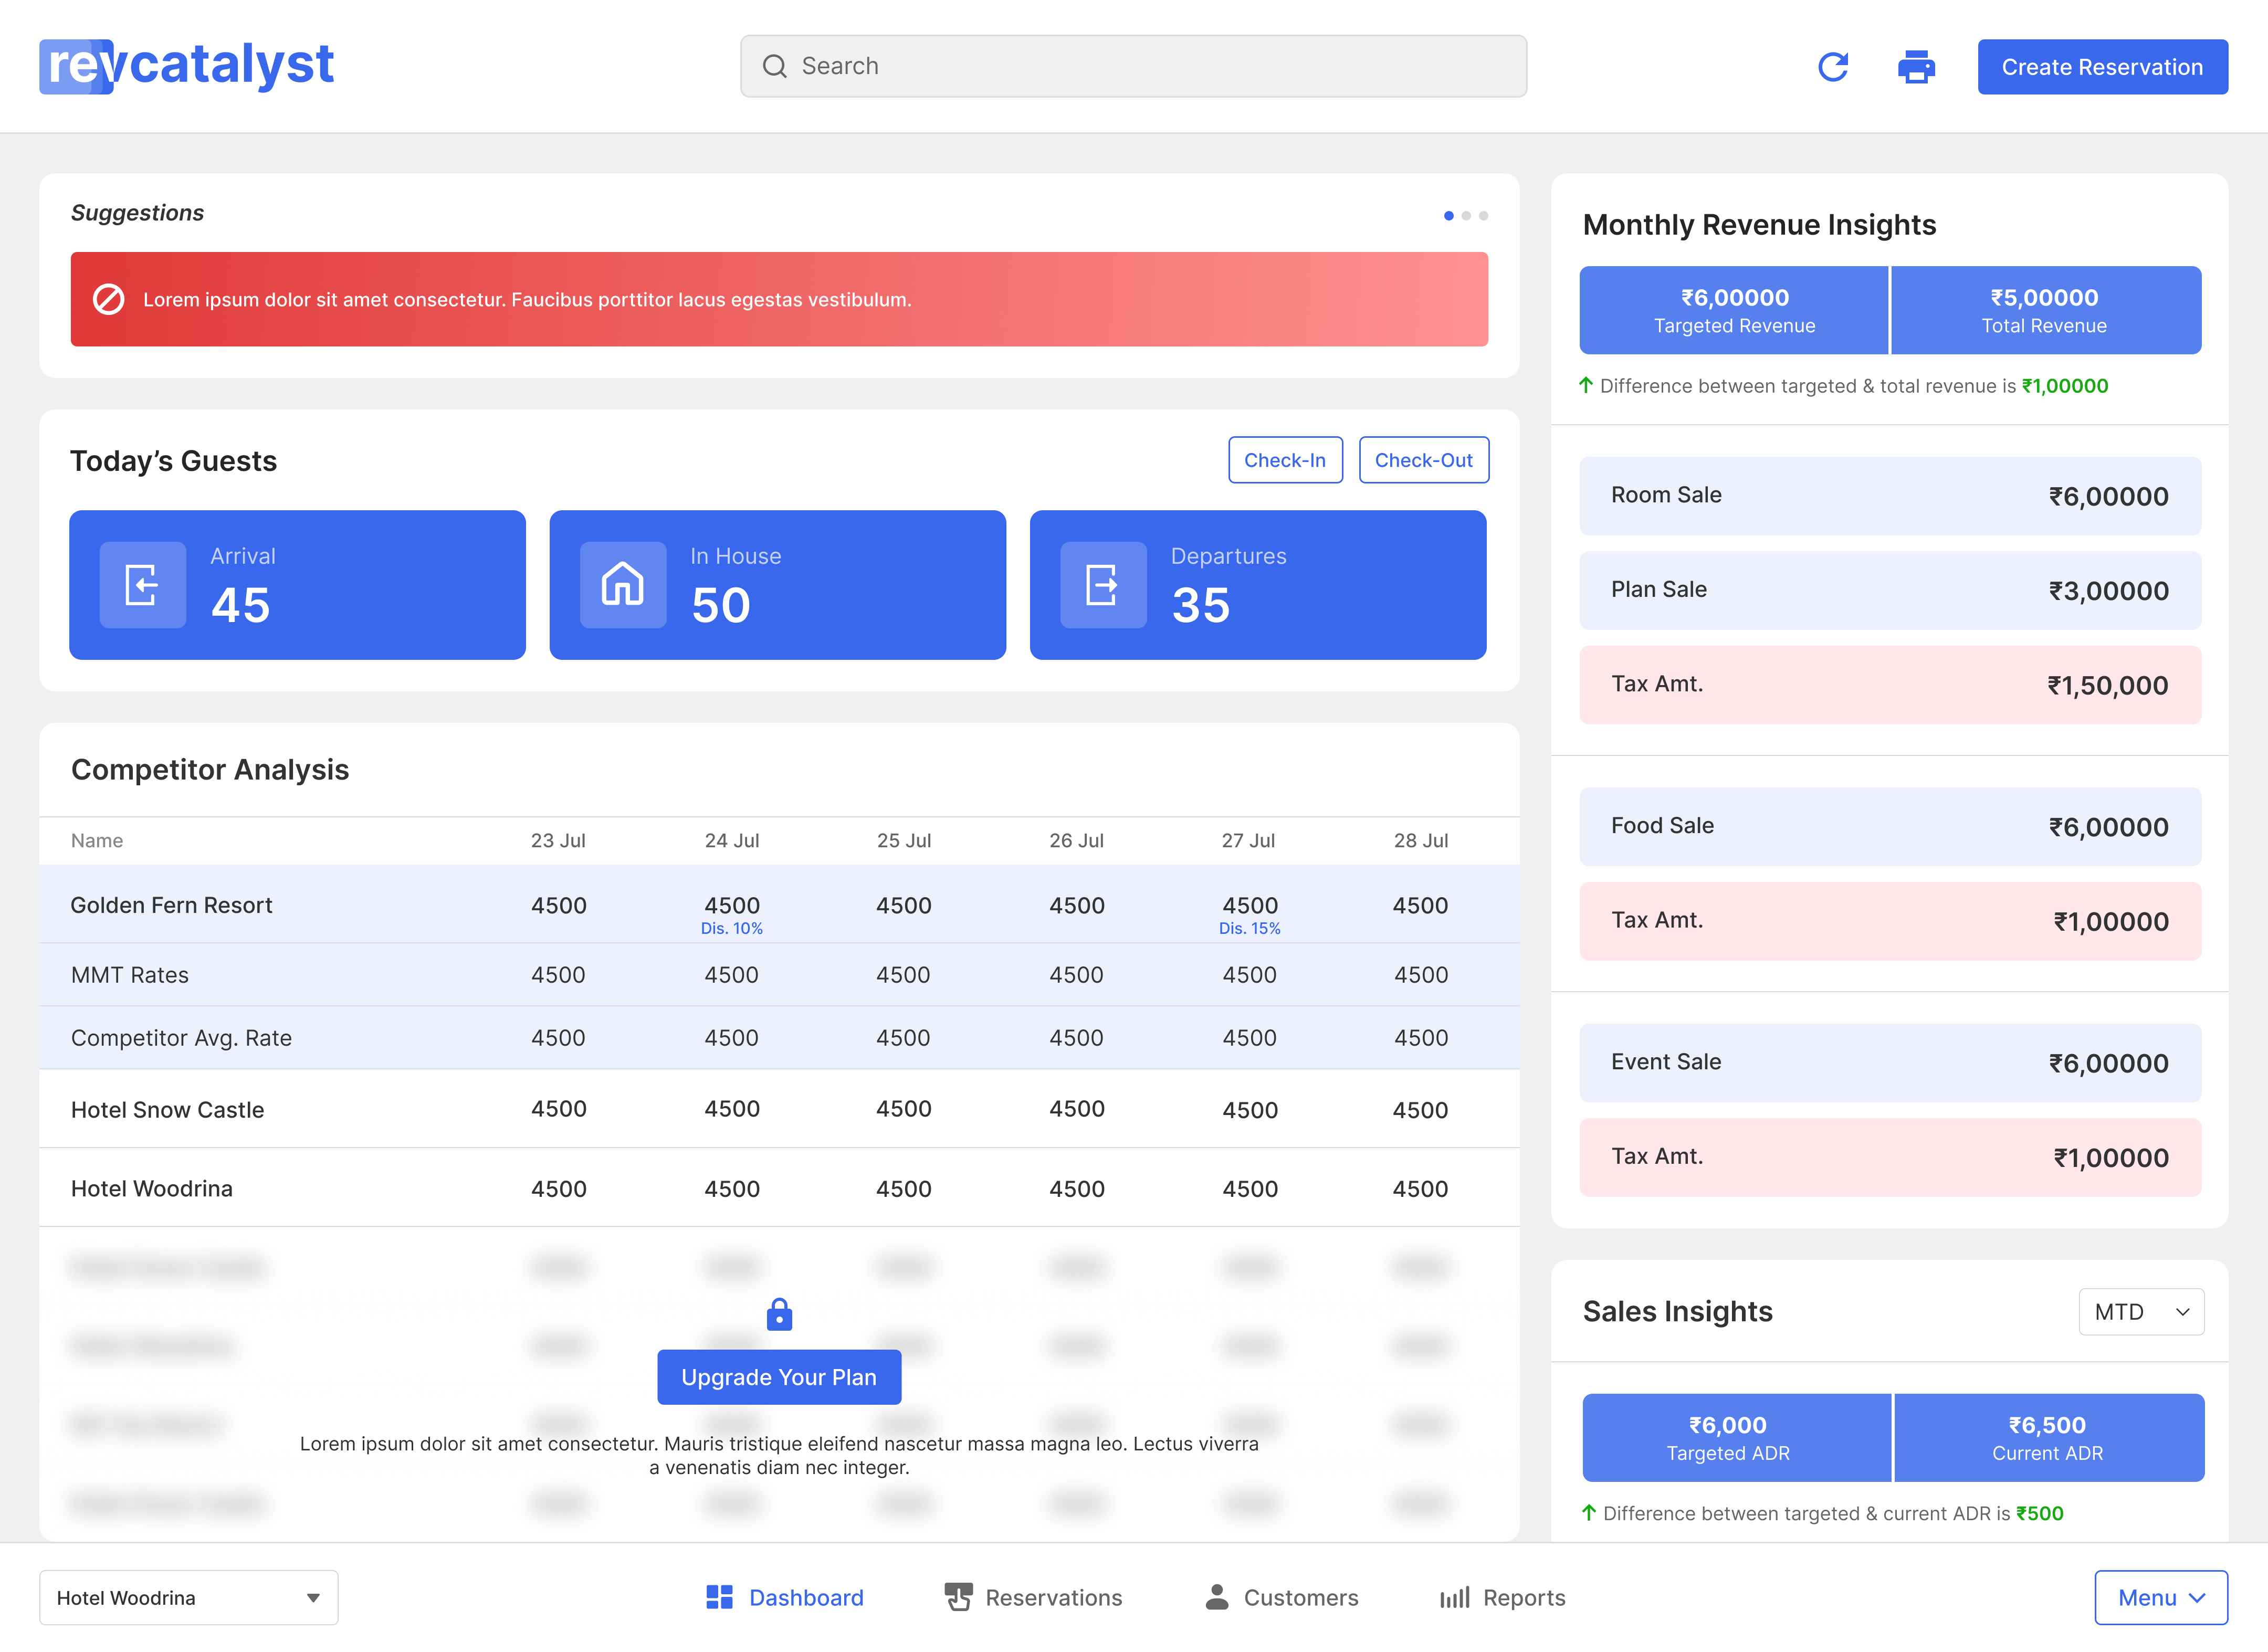Click the printer icon in the header
Image resolution: width=2268 pixels, height=1652 pixels.
(x=1916, y=67)
